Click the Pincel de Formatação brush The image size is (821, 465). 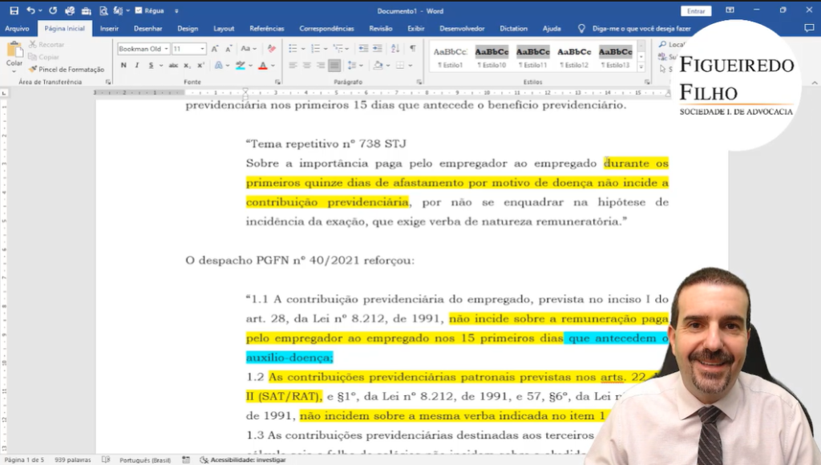point(67,70)
